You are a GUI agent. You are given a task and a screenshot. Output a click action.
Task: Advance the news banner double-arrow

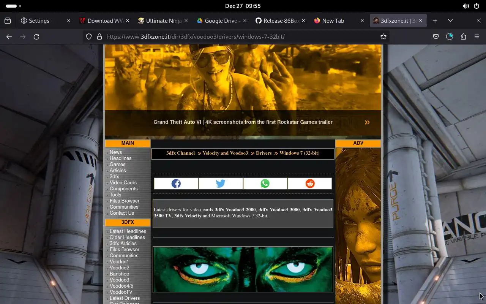[367, 122]
